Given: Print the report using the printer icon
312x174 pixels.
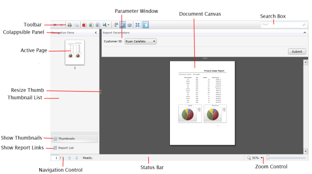Looking at the screenshot, I should pos(70,25).
